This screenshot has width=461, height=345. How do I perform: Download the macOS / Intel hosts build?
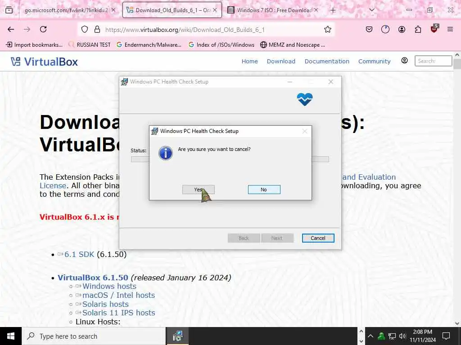(118, 295)
